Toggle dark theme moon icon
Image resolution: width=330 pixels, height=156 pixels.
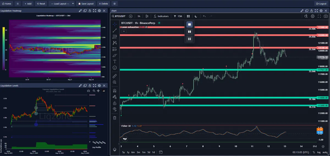196,16
